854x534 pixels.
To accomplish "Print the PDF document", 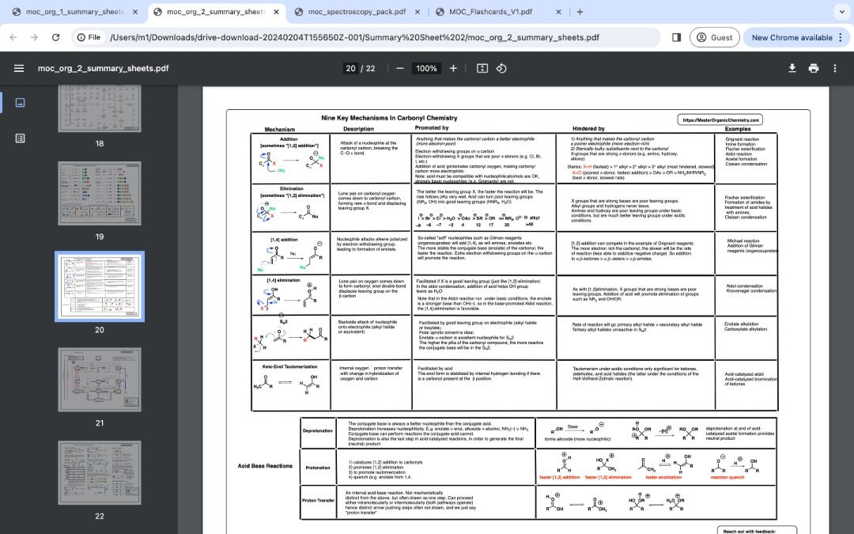I will coord(814,68).
